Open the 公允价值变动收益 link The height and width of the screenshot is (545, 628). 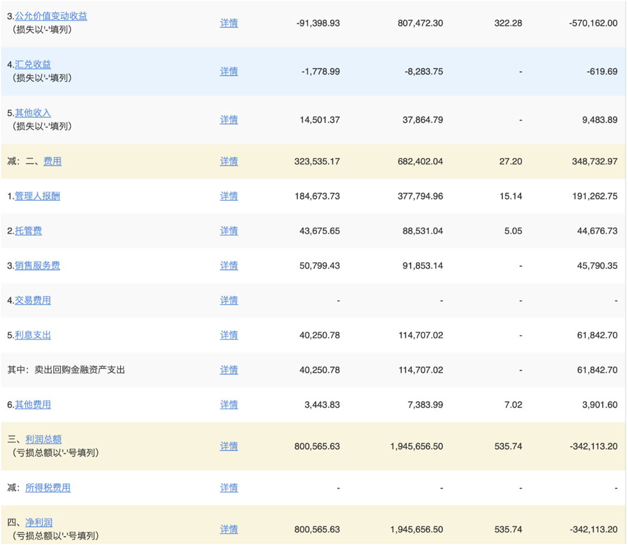pos(51,16)
